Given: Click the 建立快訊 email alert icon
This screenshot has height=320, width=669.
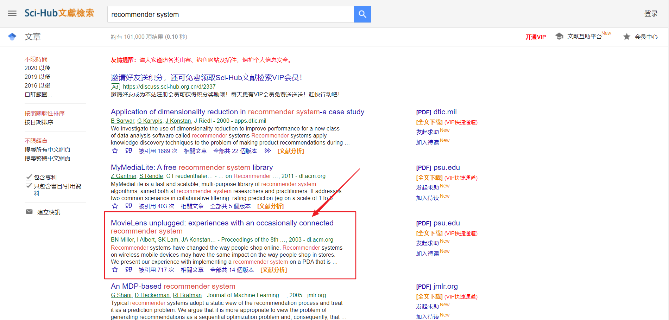Looking at the screenshot, I should point(29,211).
